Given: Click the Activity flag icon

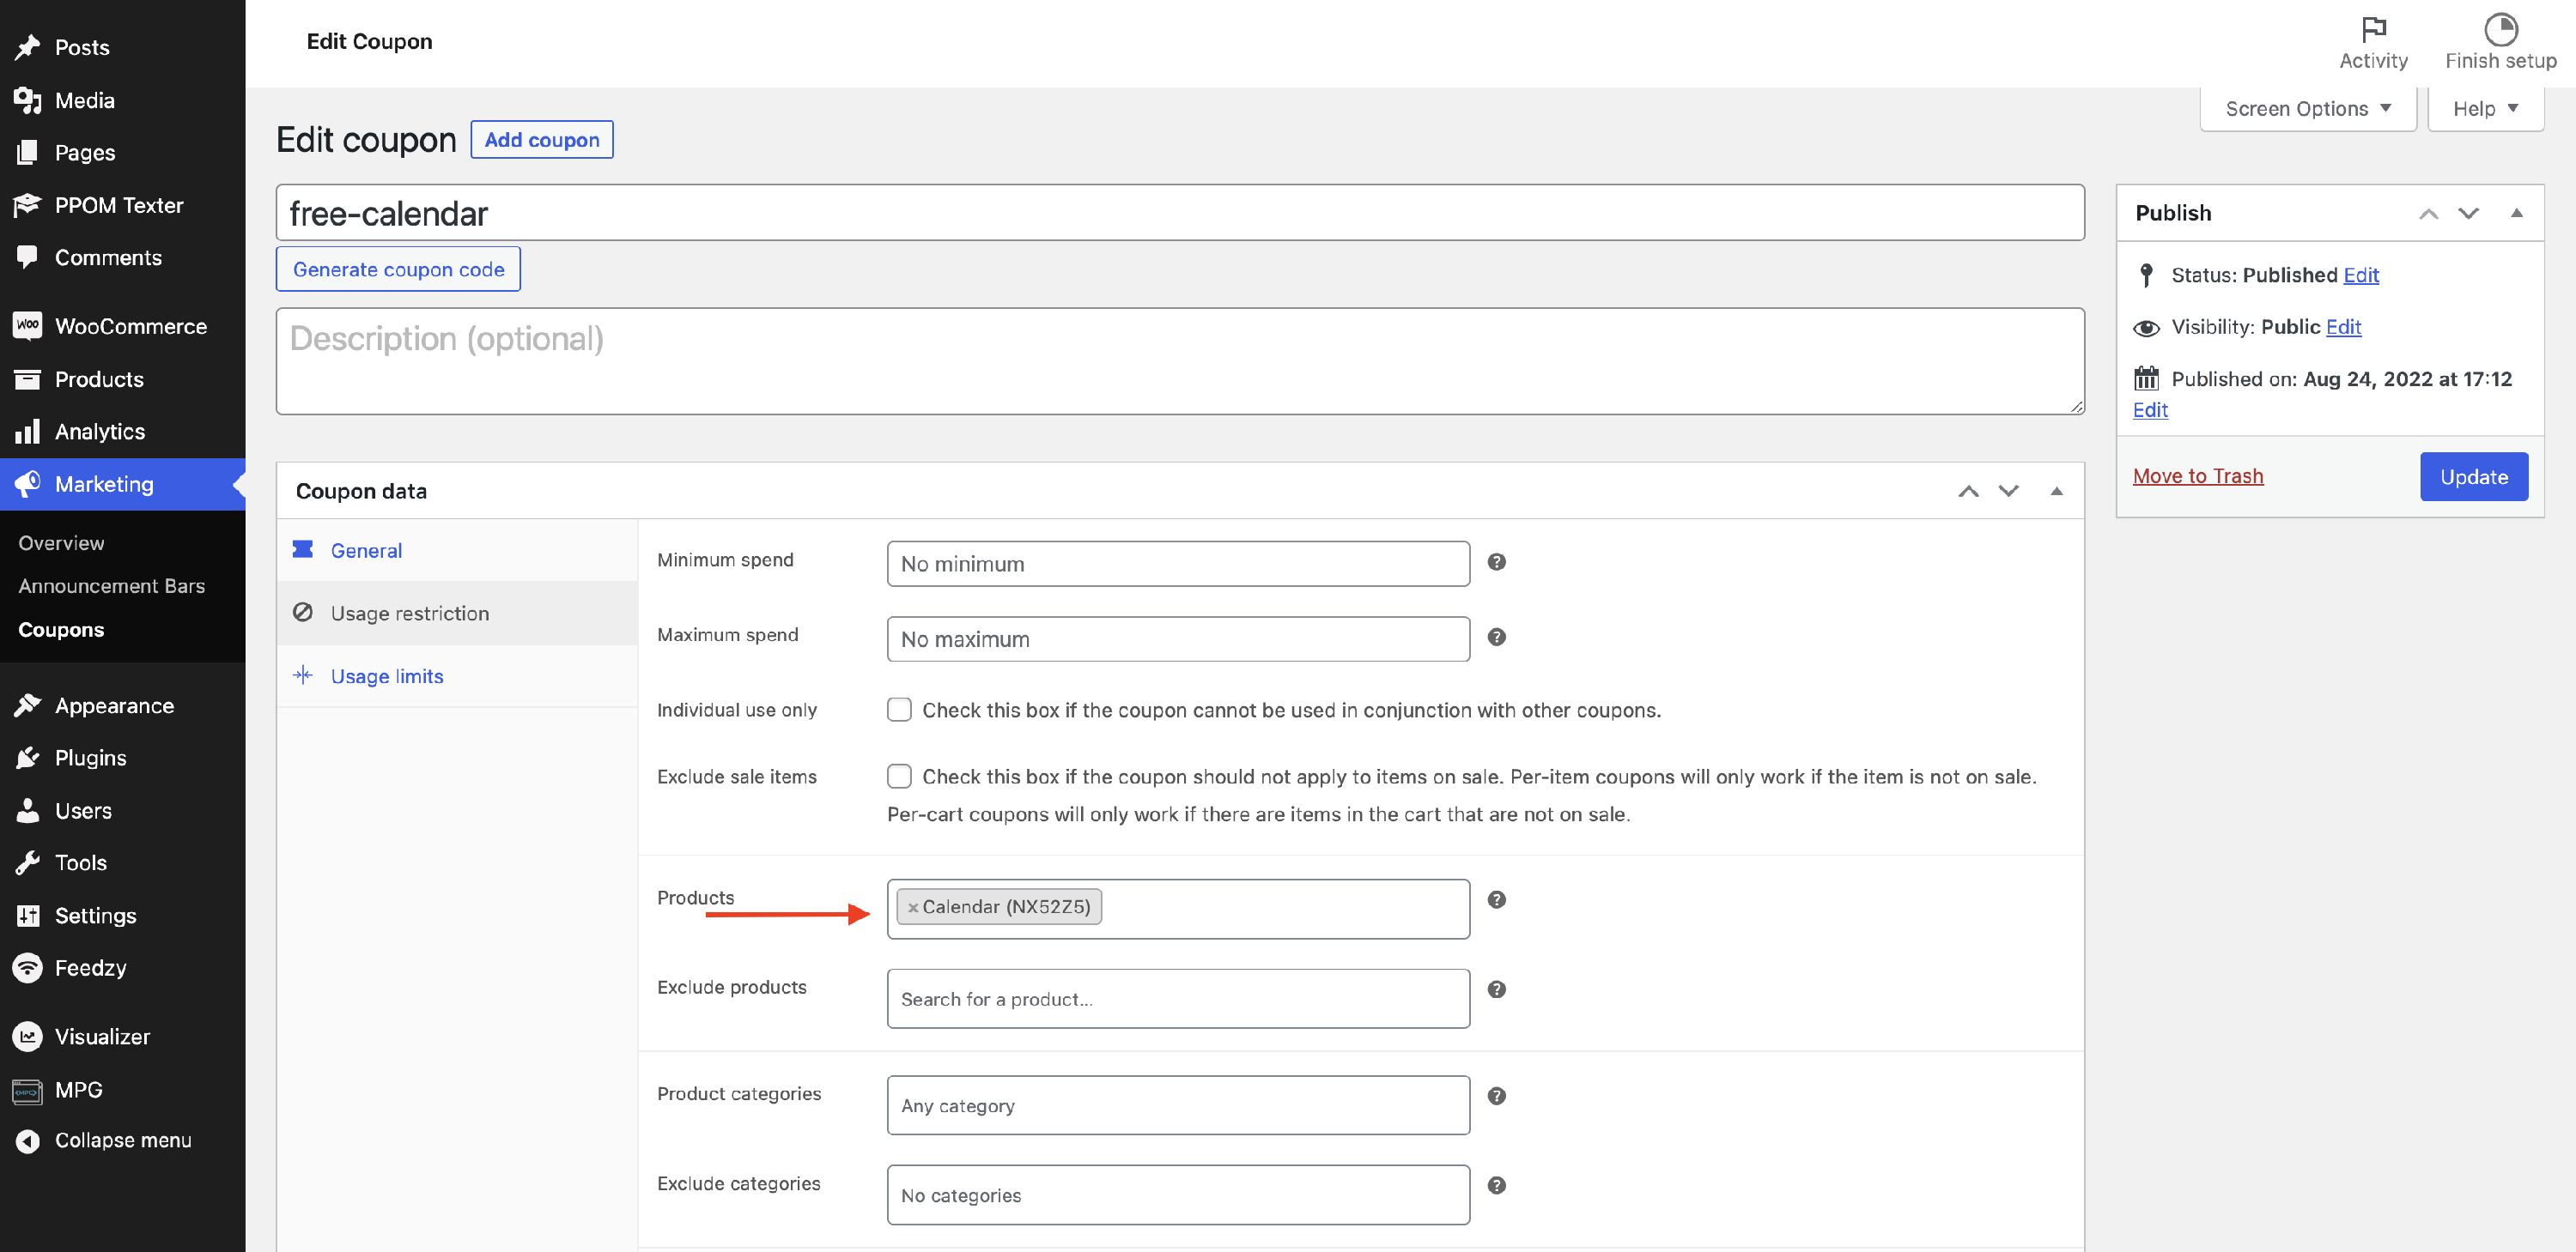Looking at the screenshot, I should pos(2373,29).
